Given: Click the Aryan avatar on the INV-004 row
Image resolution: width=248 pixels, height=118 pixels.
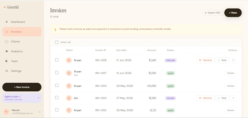Looking at the screenshot, I should pos(69,86).
